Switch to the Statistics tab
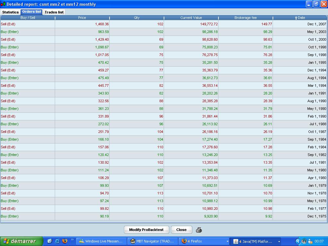328x246 pixels. tap(11, 12)
